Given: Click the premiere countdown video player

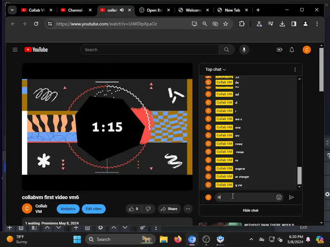Looking at the screenshot, I should coord(107,127).
